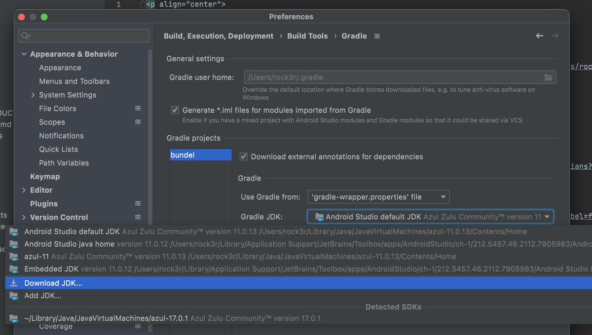Toggle Generate *.iml files for modules checkbox
The width and height of the screenshot is (592, 335).
[175, 110]
